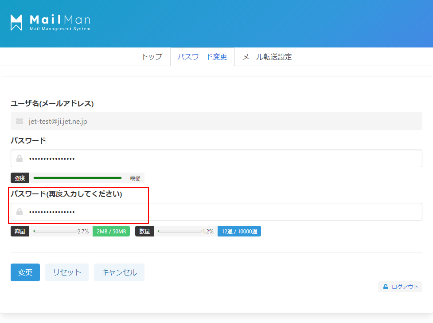Click the lock icon in the first パスワード field

[20, 158]
